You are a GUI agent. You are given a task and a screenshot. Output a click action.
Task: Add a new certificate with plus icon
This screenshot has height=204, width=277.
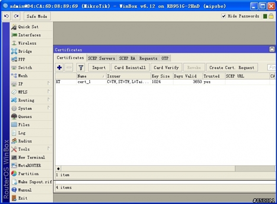tap(60, 67)
